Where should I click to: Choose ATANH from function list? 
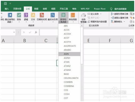(x=69, y=70)
